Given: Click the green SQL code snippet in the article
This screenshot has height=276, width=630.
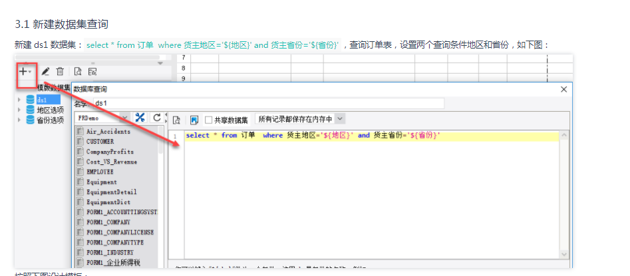Looking at the screenshot, I should [213, 45].
